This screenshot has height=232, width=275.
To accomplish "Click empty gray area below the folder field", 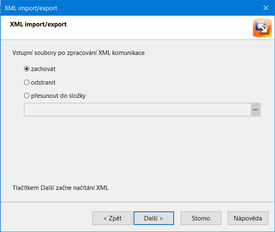I will tap(137, 149).
